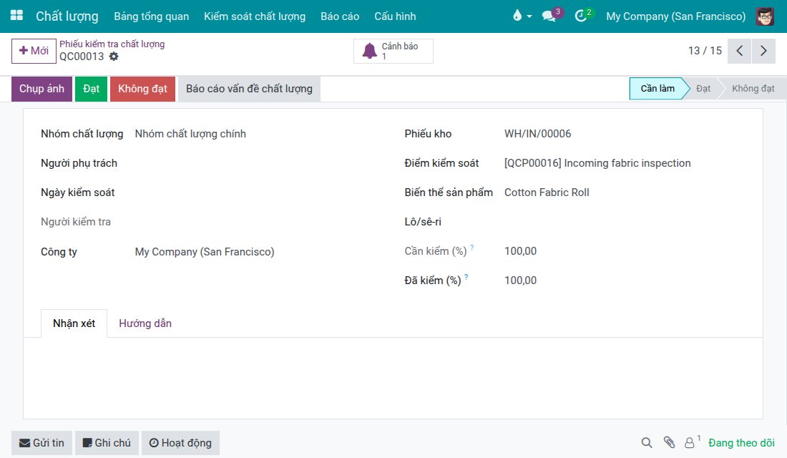The width and height of the screenshot is (787, 458).
Task: Click the green Đạt button
Action: pyautogui.click(x=92, y=89)
